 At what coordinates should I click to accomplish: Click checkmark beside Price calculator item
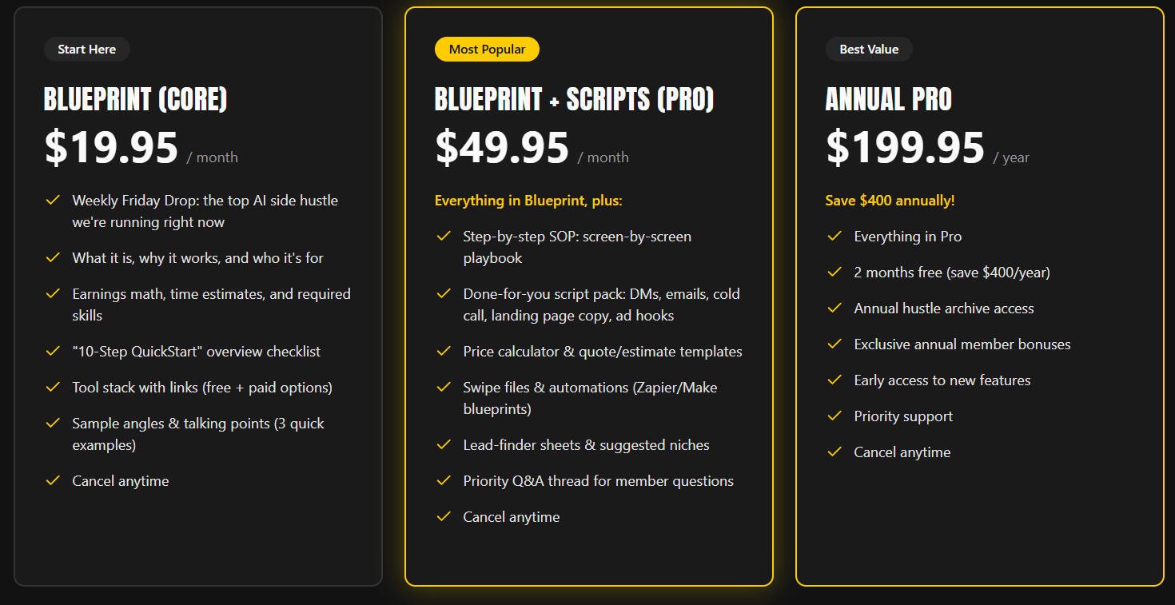coord(444,351)
